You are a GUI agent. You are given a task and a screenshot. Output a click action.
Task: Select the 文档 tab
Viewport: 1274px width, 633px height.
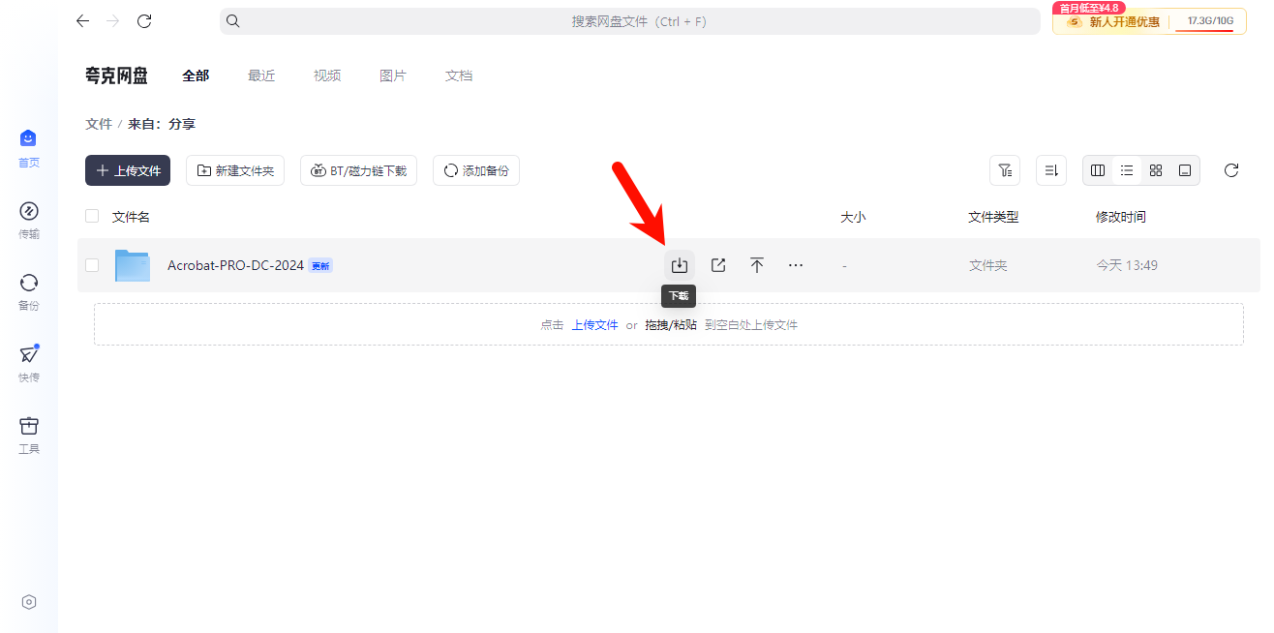click(459, 75)
